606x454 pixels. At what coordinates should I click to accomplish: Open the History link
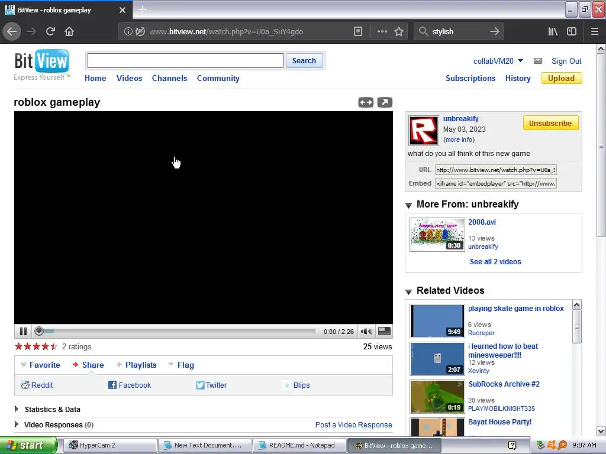[x=518, y=78]
